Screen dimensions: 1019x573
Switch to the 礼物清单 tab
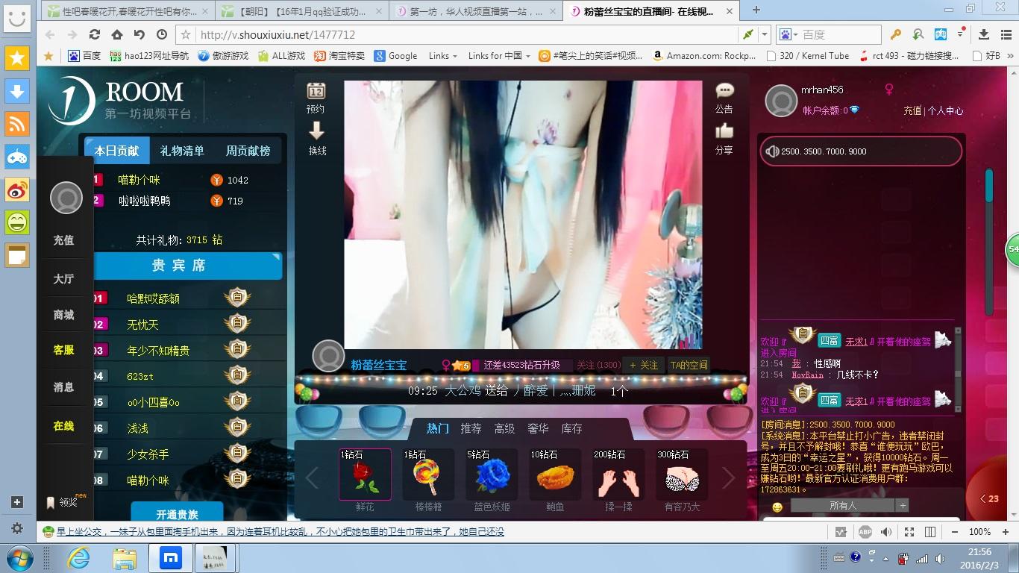coord(182,151)
